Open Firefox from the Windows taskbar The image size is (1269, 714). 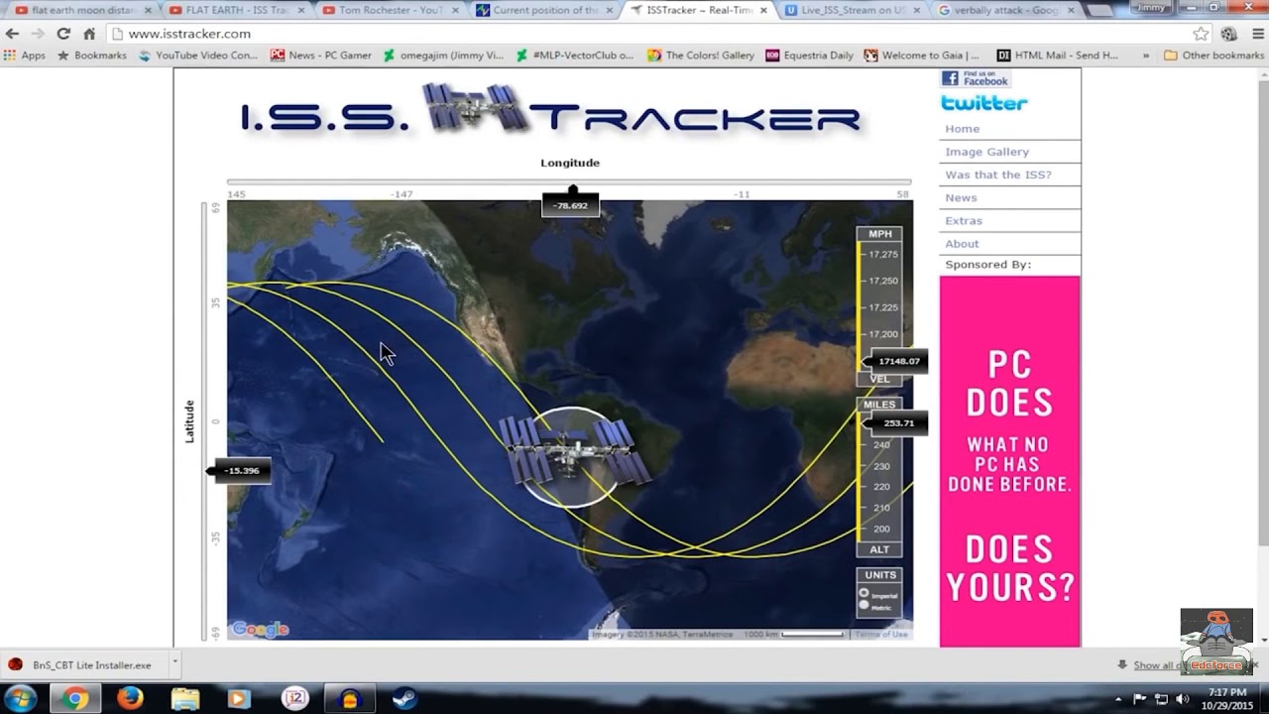pos(130,698)
